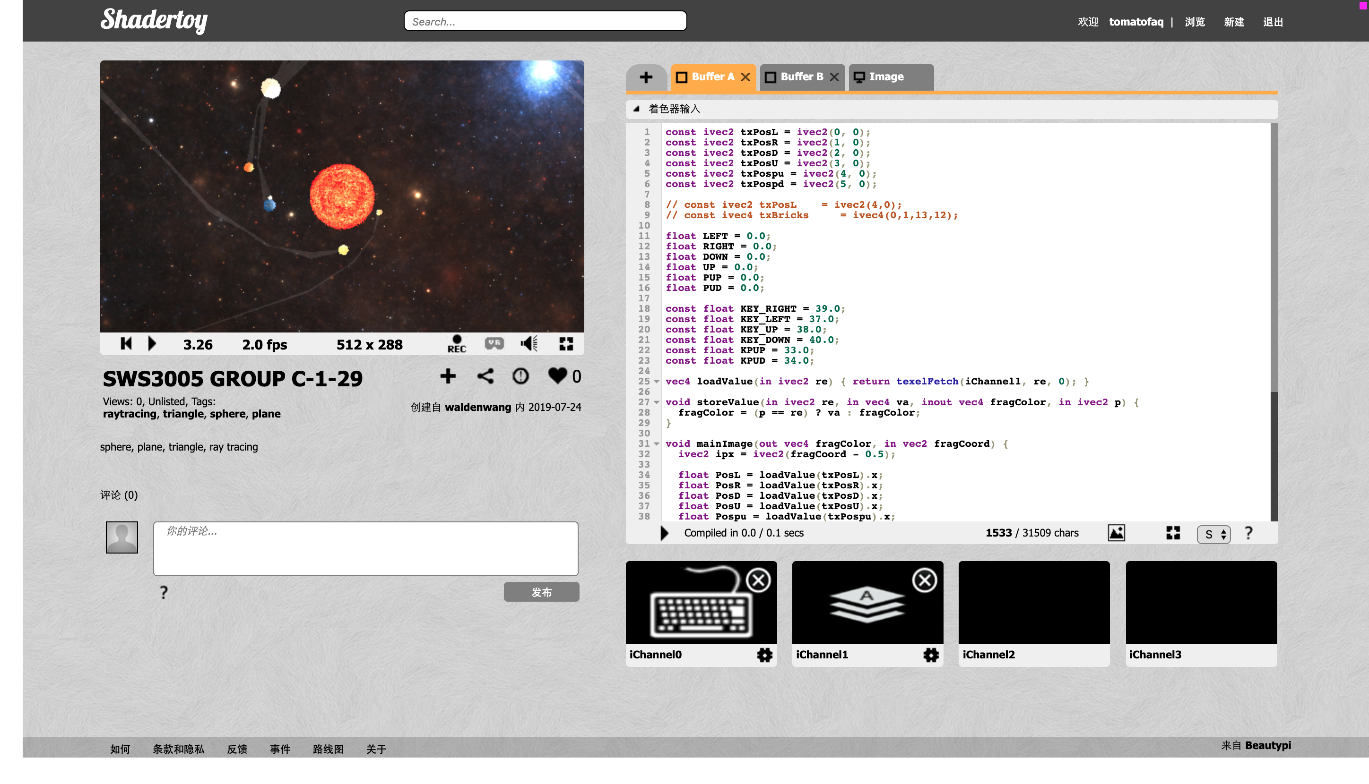Open the Image tab
This screenshot has width=1369, height=784.
tap(891, 77)
